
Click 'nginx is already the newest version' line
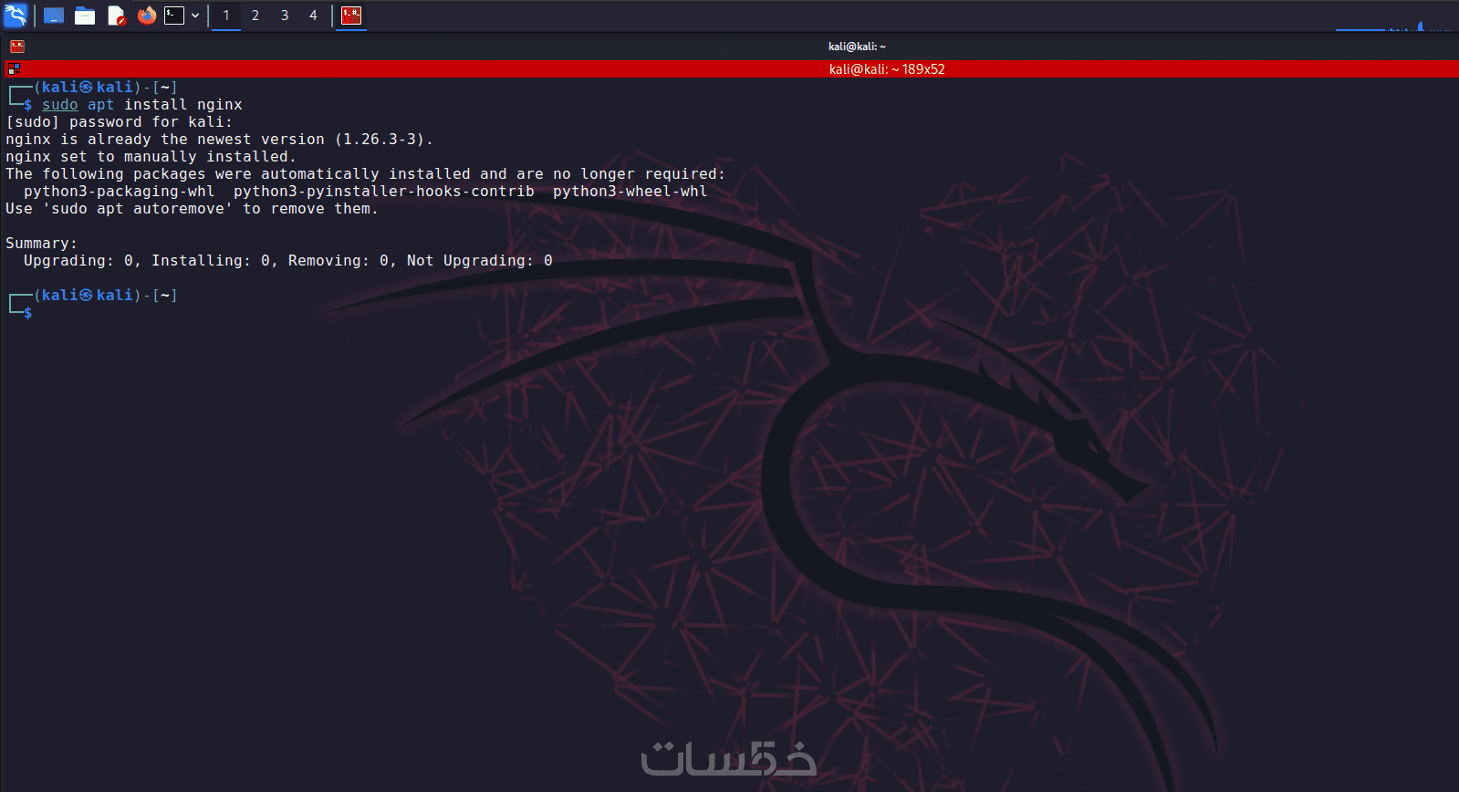pos(220,140)
